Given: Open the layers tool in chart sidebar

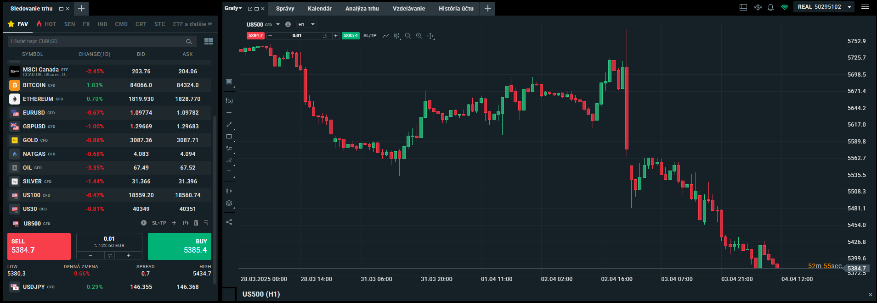Looking at the screenshot, I should tap(229, 204).
